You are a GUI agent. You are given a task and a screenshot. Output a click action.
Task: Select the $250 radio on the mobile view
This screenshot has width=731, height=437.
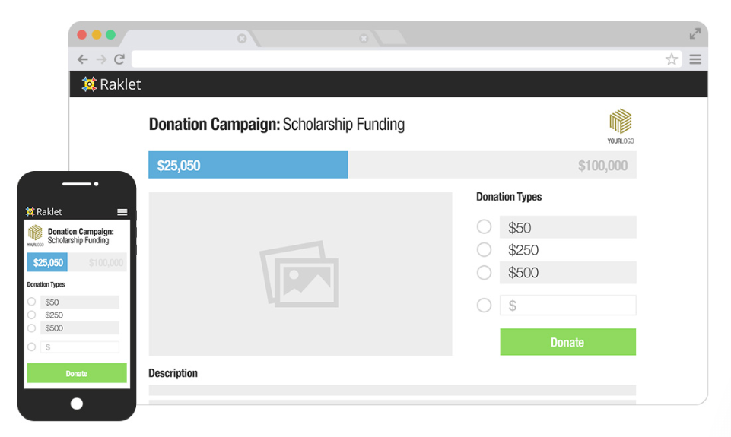tap(32, 315)
